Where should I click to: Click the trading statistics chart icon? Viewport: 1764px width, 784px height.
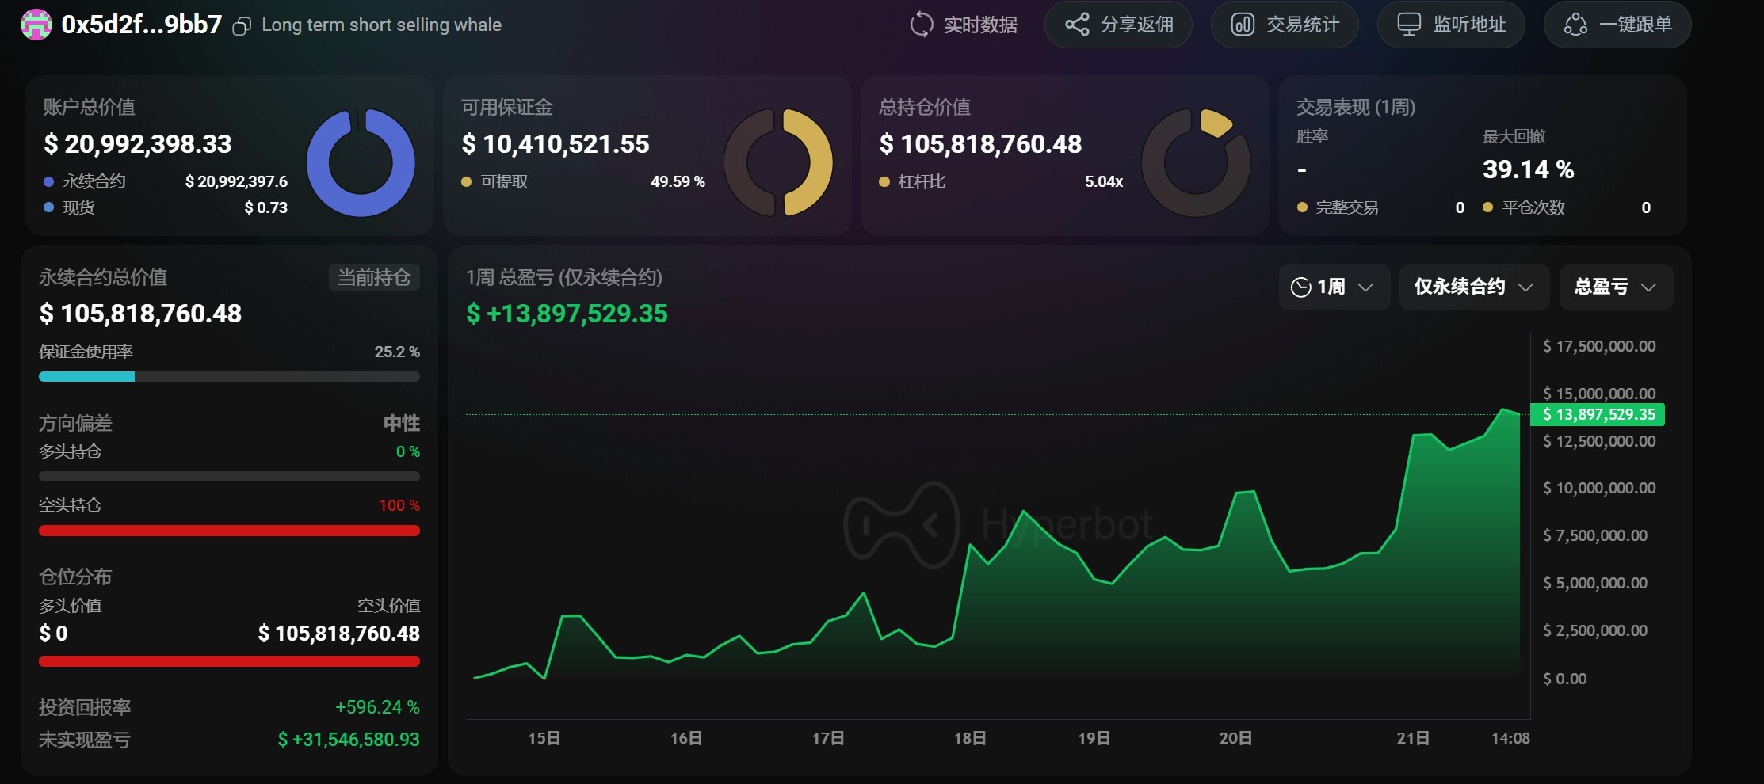[1242, 25]
